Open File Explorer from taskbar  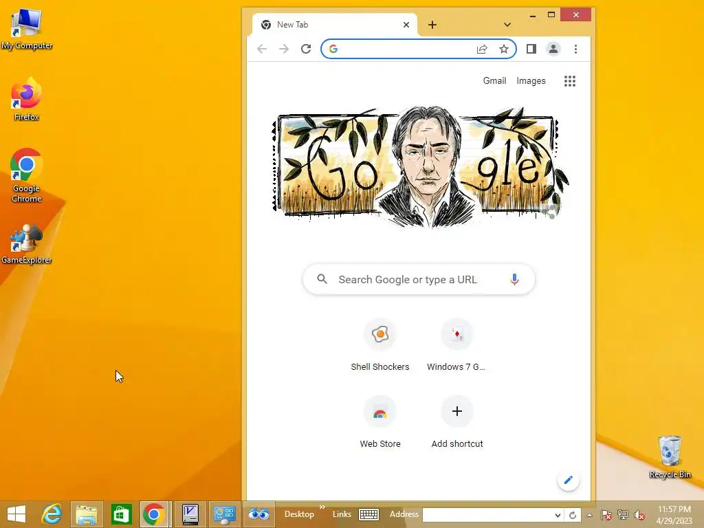pyautogui.click(x=87, y=514)
